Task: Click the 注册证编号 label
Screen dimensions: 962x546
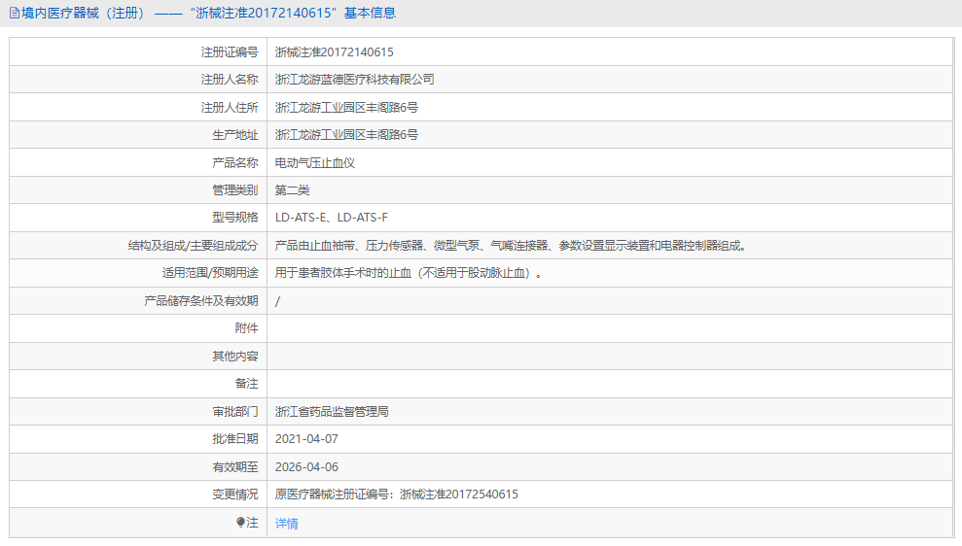Action: (230, 52)
